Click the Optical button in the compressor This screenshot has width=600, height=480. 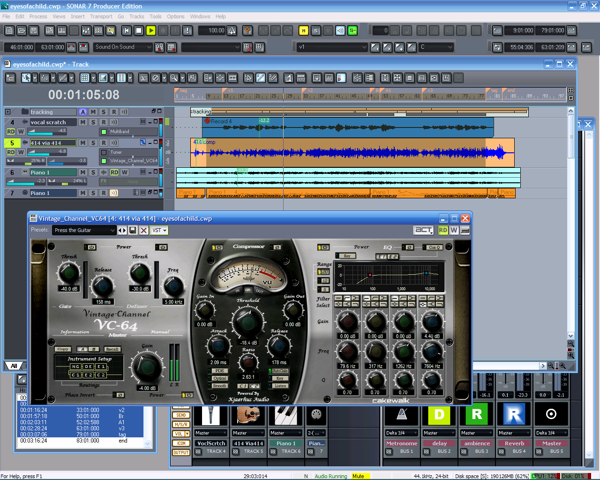click(x=219, y=378)
